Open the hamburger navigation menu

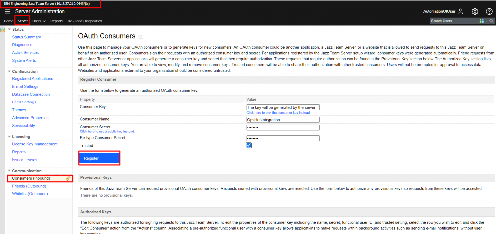pos(7,11)
